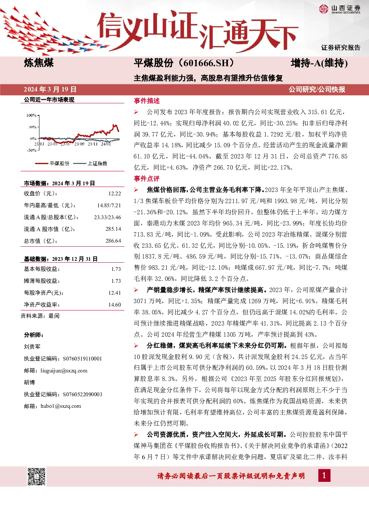Click the red arrow bullet before 分红稳健
The height and width of the screenshot is (522, 369).
tap(136, 346)
